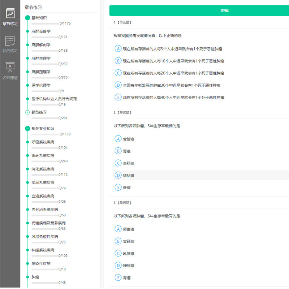This screenshot has width=289, height=289.
Task: Select option B for question 1
Action: pos(118,61)
